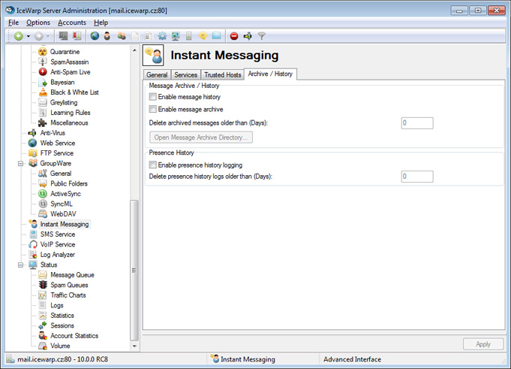Collapse the GroupWare tree node
Viewport: 511px width, 369px height.
coord(21,163)
